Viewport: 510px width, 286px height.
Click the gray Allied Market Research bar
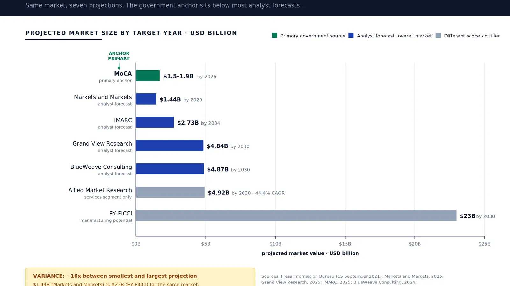coord(170,192)
